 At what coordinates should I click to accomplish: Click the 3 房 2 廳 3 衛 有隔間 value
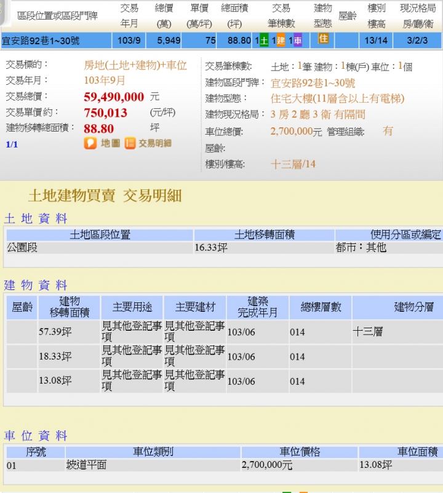(317, 114)
